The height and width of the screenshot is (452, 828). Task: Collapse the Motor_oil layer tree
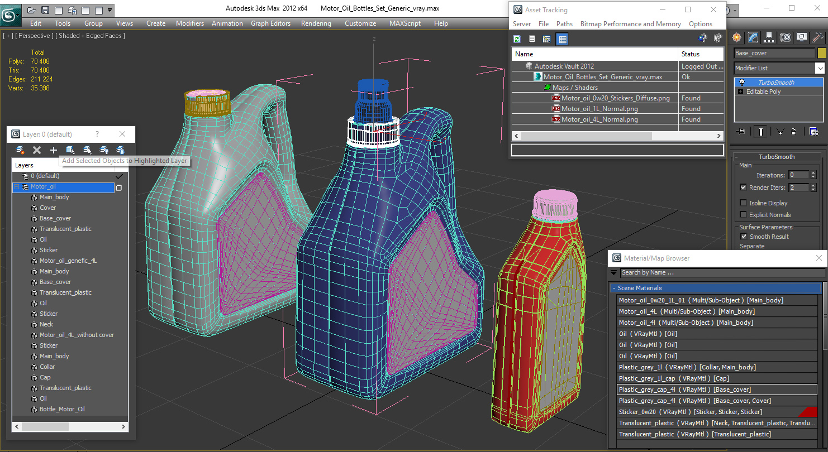(x=17, y=187)
